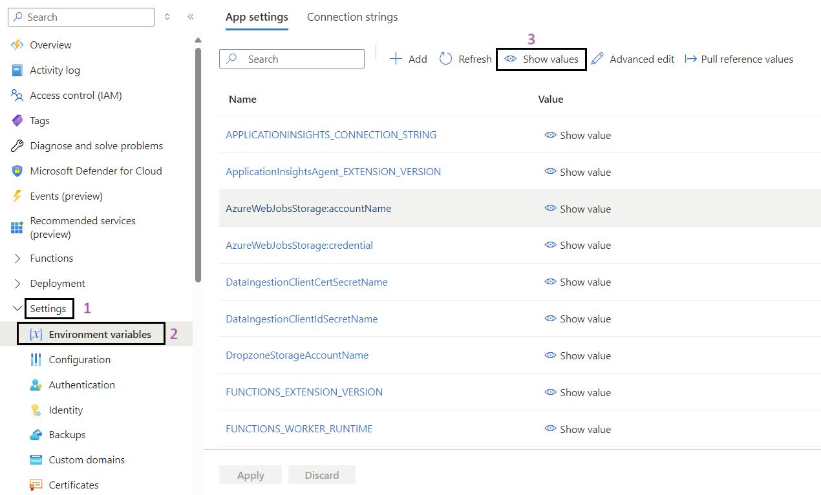Click the Identity key icon
Viewport: 821px width, 495px height.
36,410
